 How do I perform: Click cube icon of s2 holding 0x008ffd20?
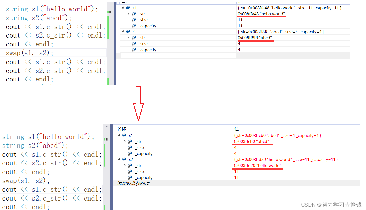[124, 160]
